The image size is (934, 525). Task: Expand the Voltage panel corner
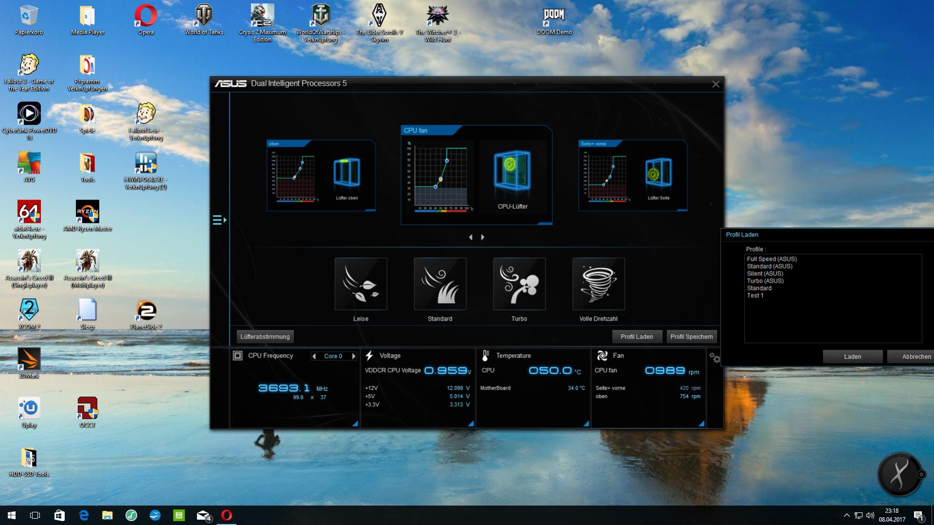point(471,424)
